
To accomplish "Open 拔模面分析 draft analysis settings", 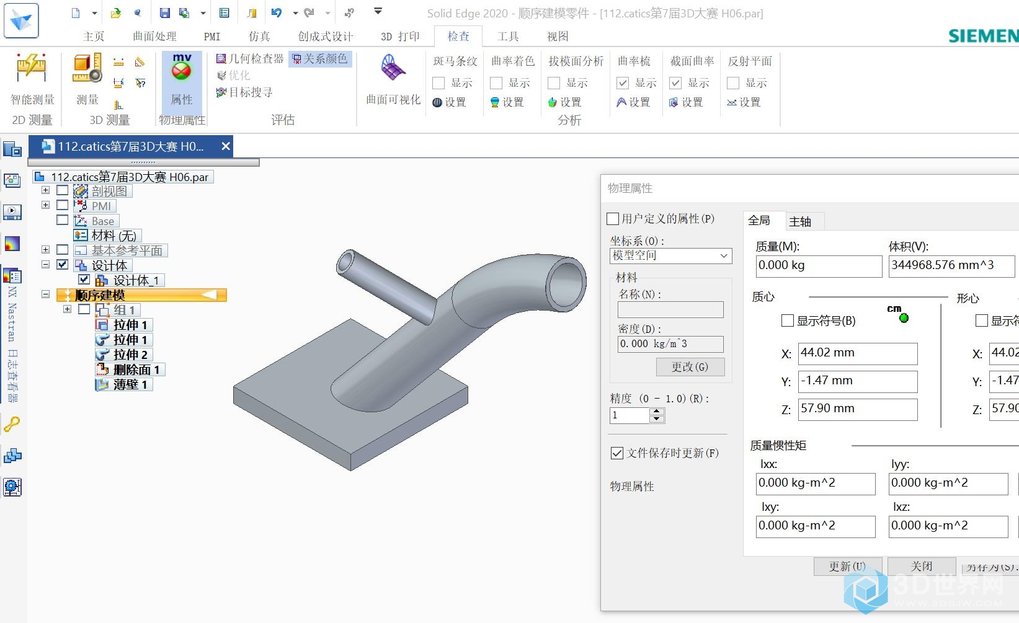I will (564, 102).
